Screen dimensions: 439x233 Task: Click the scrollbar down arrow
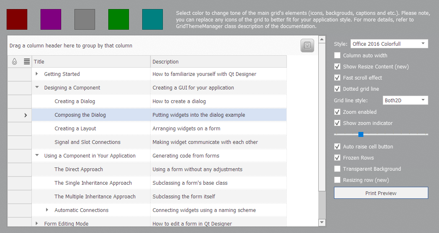coord(322,222)
